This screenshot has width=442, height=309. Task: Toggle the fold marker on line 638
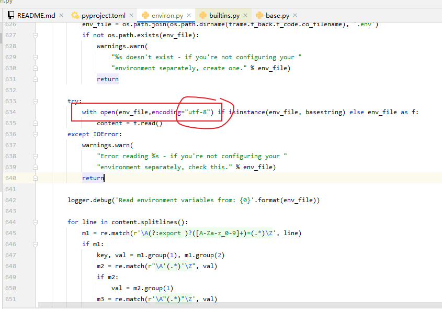pos(35,157)
